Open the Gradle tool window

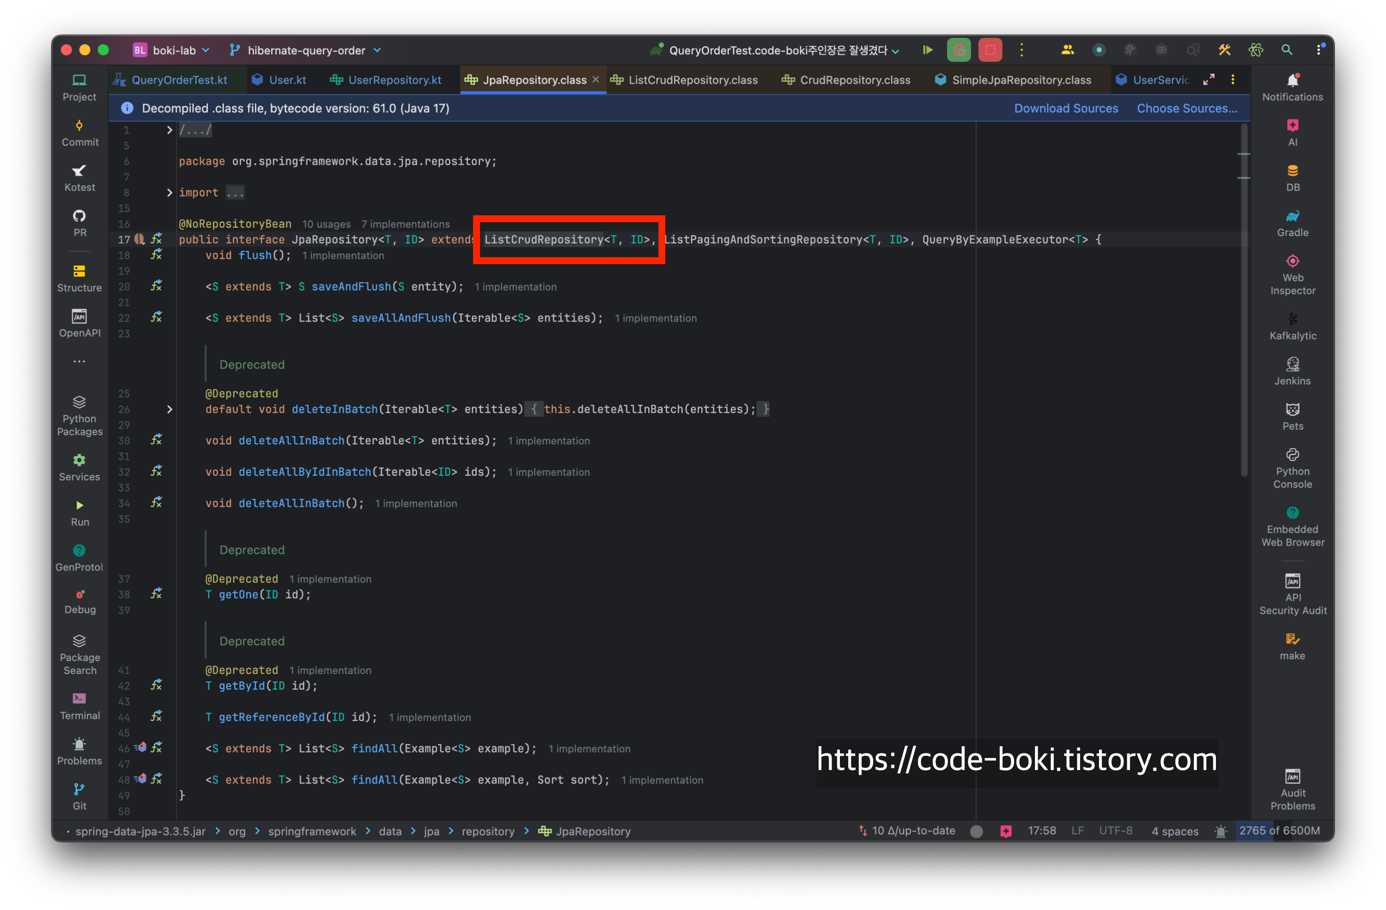pos(1292,223)
